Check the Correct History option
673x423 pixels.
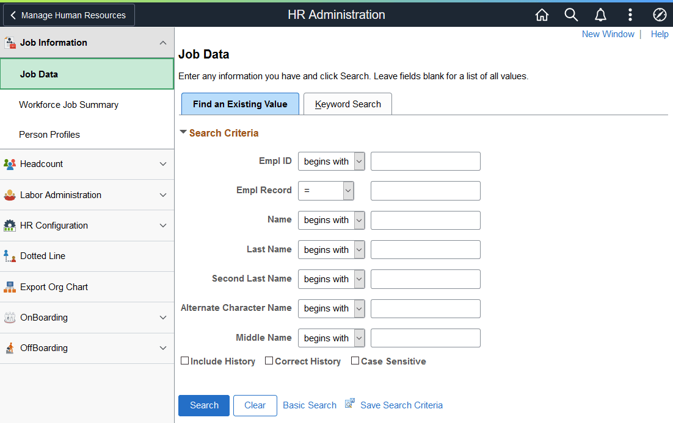coord(269,361)
